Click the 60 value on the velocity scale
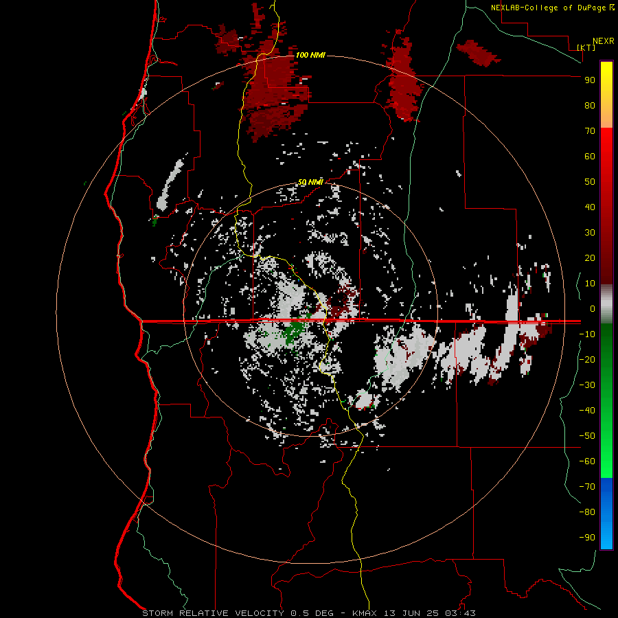The width and height of the screenshot is (618, 618). click(x=590, y=157)
